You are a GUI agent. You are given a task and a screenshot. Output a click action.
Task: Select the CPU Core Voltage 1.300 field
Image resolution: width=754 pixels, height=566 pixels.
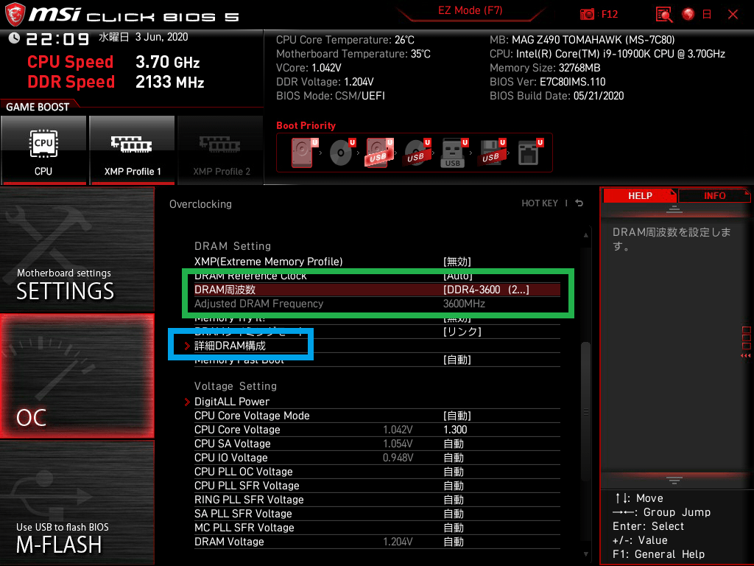(455, 430)
